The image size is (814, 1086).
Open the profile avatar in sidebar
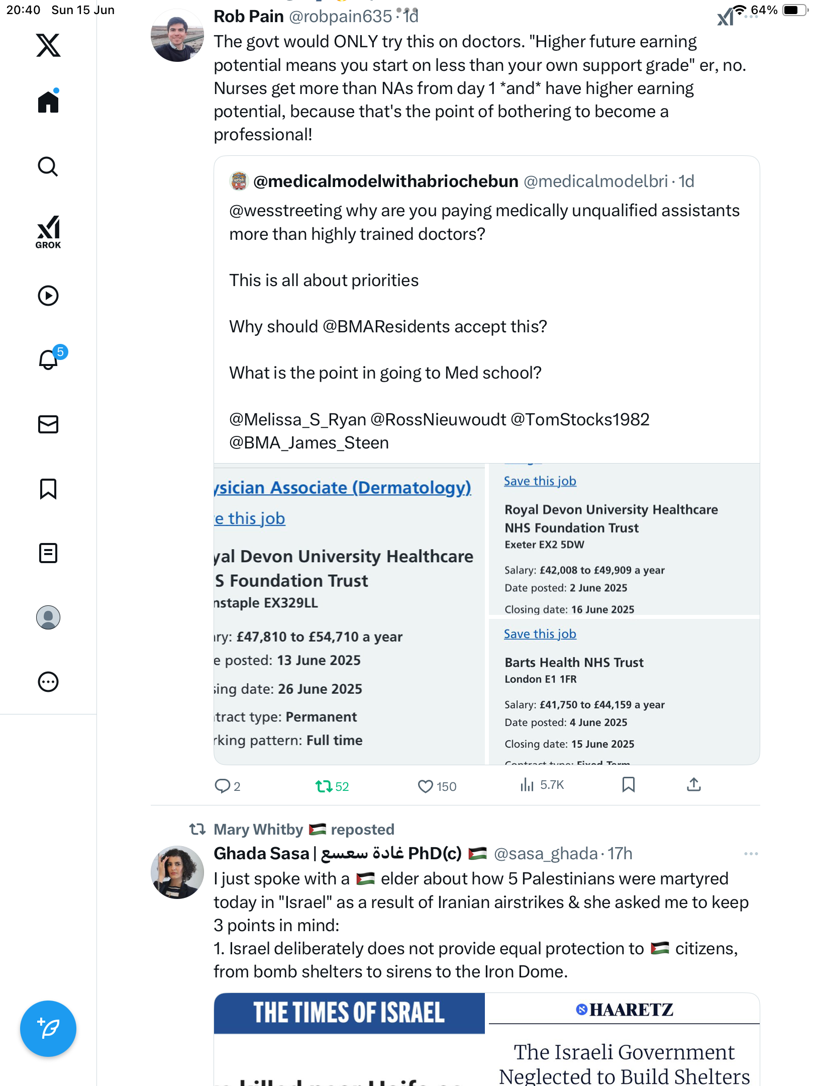pos(48,617)
